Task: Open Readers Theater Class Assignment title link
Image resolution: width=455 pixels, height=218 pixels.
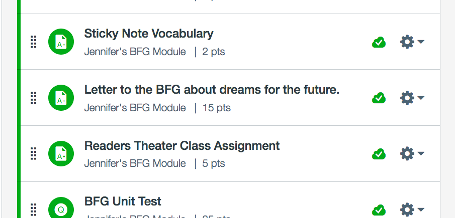Action: (x=182, y=146)
